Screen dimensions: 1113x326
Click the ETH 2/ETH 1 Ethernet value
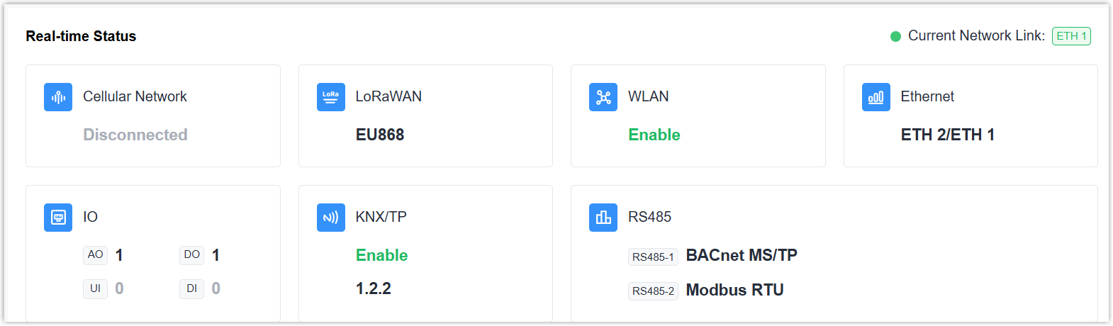tap(947, 135)
